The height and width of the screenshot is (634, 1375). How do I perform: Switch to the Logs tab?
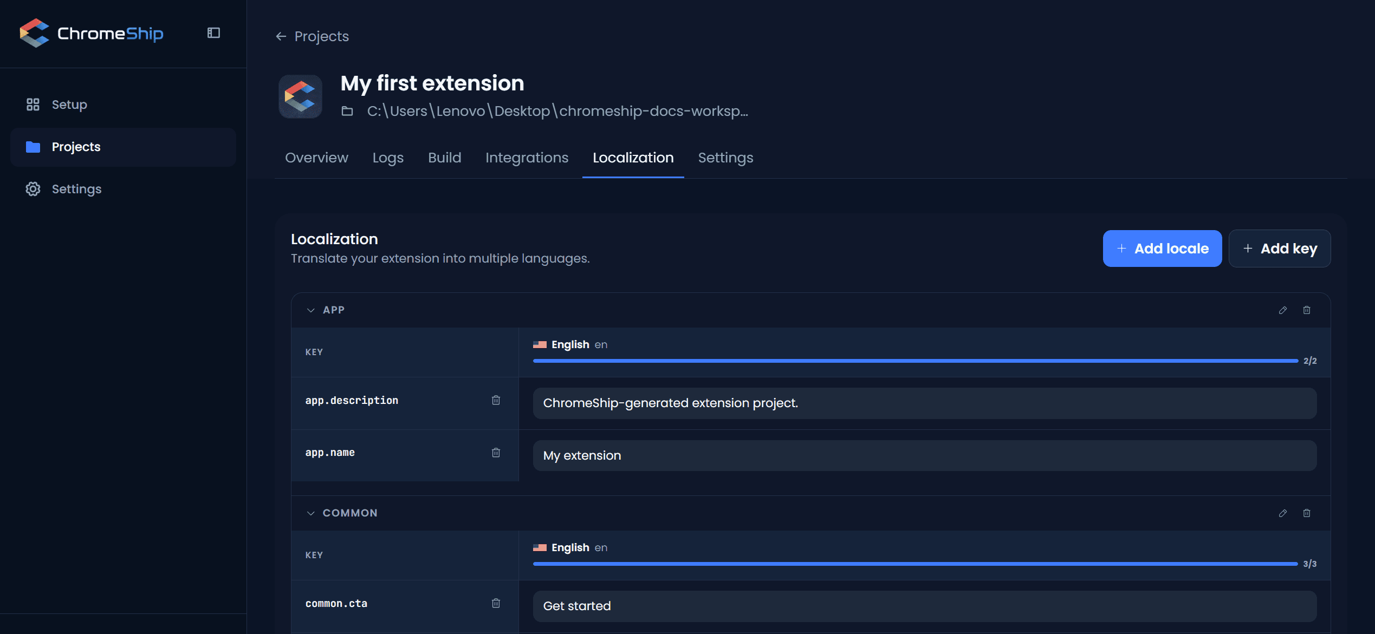(388, 158)
